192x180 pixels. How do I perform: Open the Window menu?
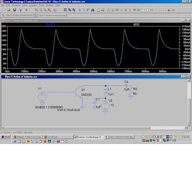coord(50,5)
